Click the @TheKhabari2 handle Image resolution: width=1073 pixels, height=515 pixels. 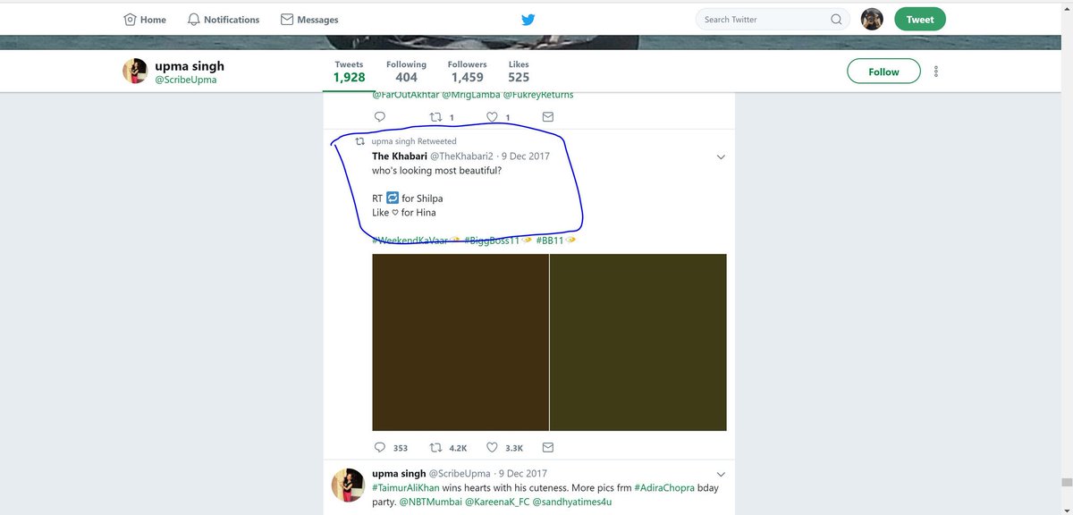461,156
